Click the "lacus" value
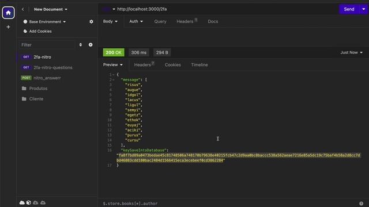Screen dimensions: 369x207 tap(133, 100)
